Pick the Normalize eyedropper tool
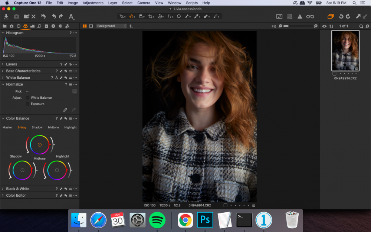The height and width of the screenshot is (232, 371). [65, 110]
